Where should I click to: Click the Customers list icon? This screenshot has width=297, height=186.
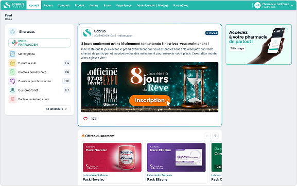pos(12,90)
